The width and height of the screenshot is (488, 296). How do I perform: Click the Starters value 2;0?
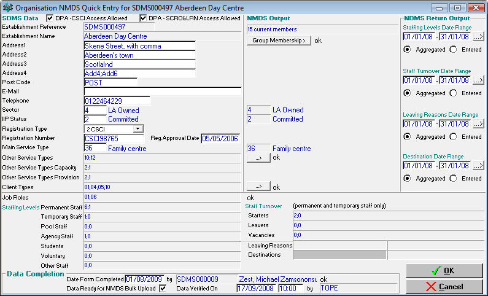tap(297, 216)
